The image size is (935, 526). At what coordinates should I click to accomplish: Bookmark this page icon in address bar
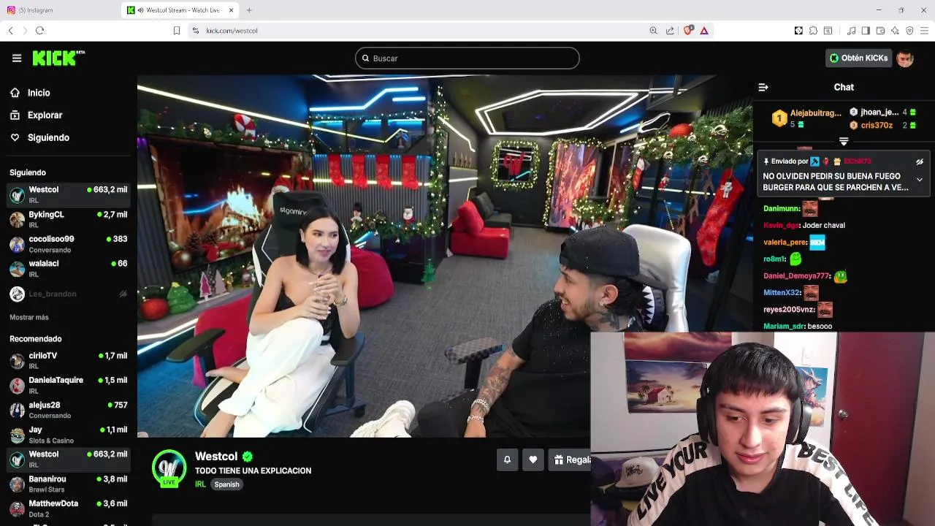176,31
